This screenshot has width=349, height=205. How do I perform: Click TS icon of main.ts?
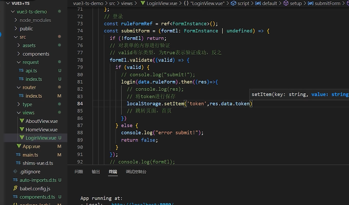coord(18,155)
